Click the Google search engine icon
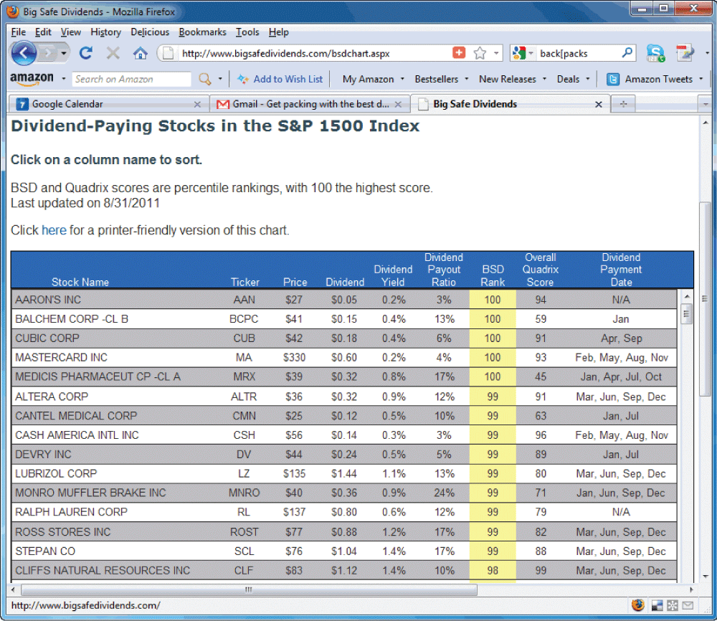Screen dimensions: 717x621 click(519, 53)
